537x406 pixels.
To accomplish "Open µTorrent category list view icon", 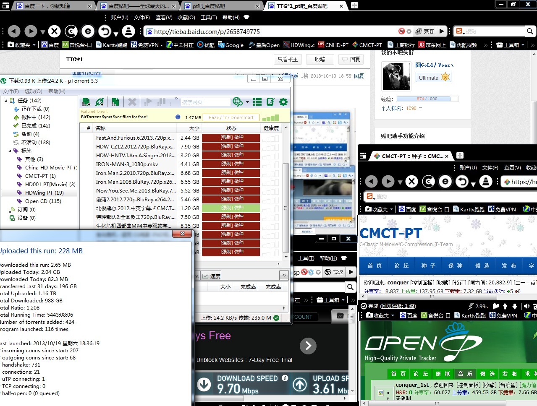I will pyautogui.click(x=257, y=101).
